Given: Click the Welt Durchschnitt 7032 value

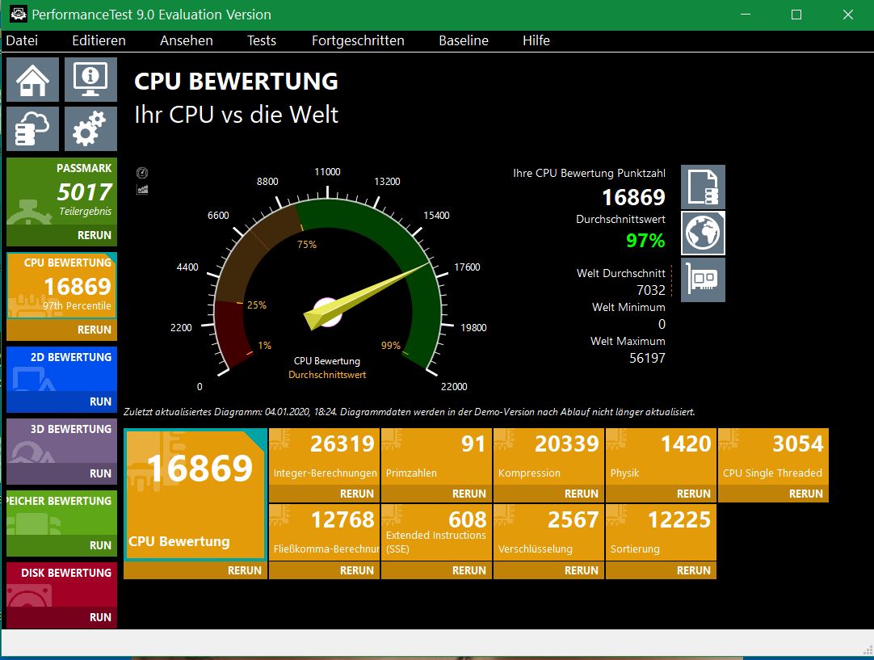Looking at the screenshot, I should (x=650, y=290).
